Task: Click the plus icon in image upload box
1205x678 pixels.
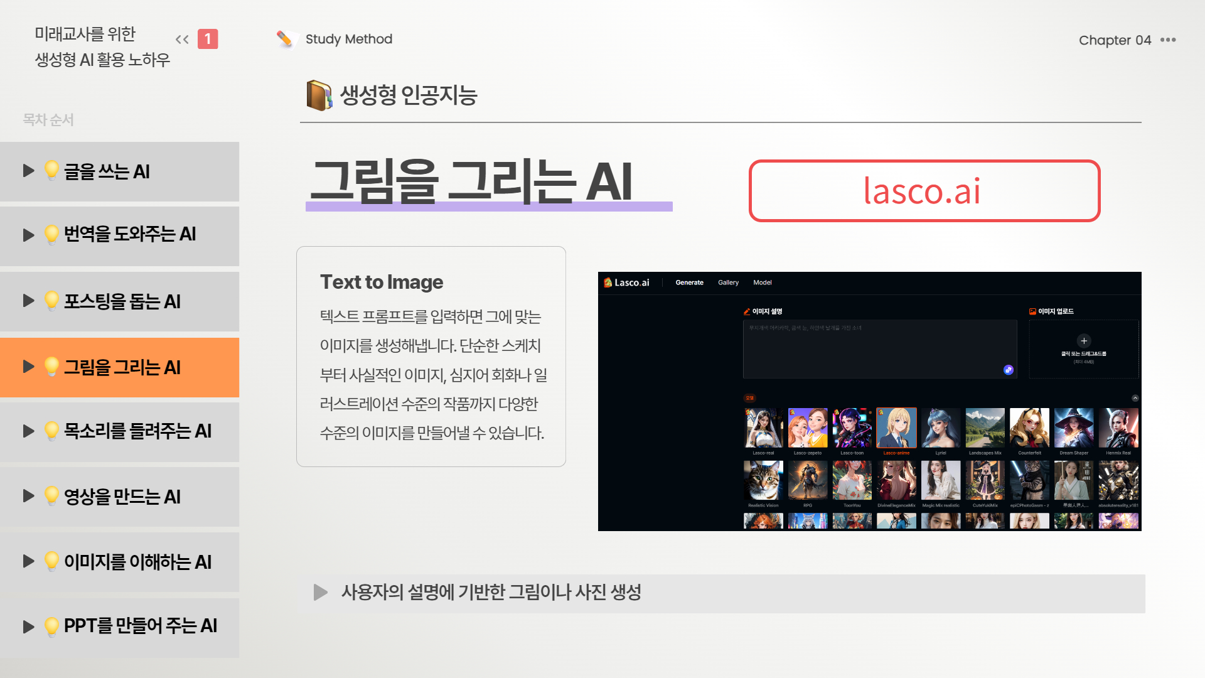Action: point(1084,341)
